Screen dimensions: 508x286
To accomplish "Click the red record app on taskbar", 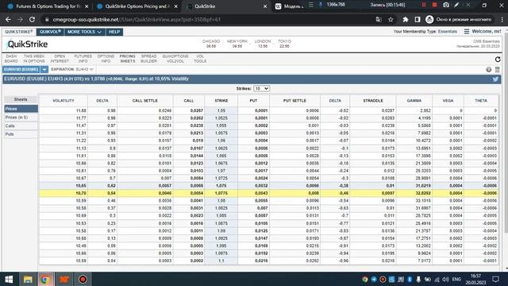I will click(83, 279).
